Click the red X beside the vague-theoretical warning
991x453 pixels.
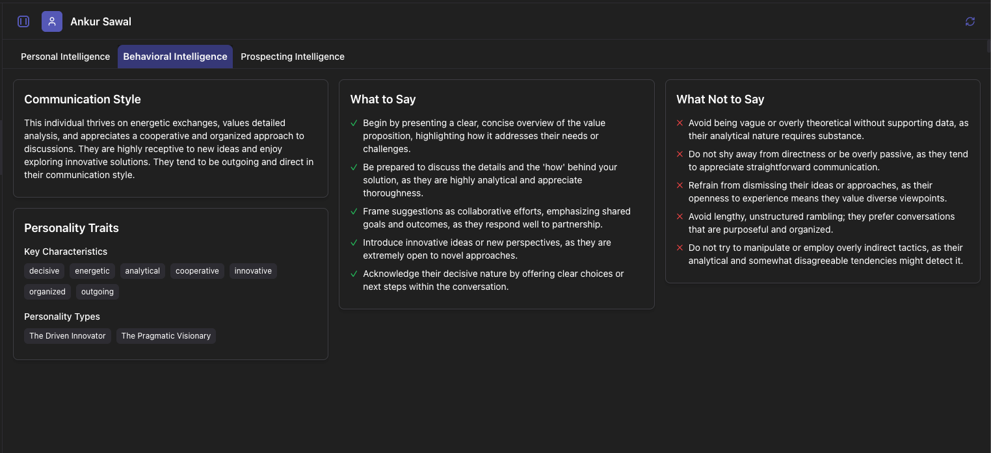pyautogui.click(x=679, y=123)
